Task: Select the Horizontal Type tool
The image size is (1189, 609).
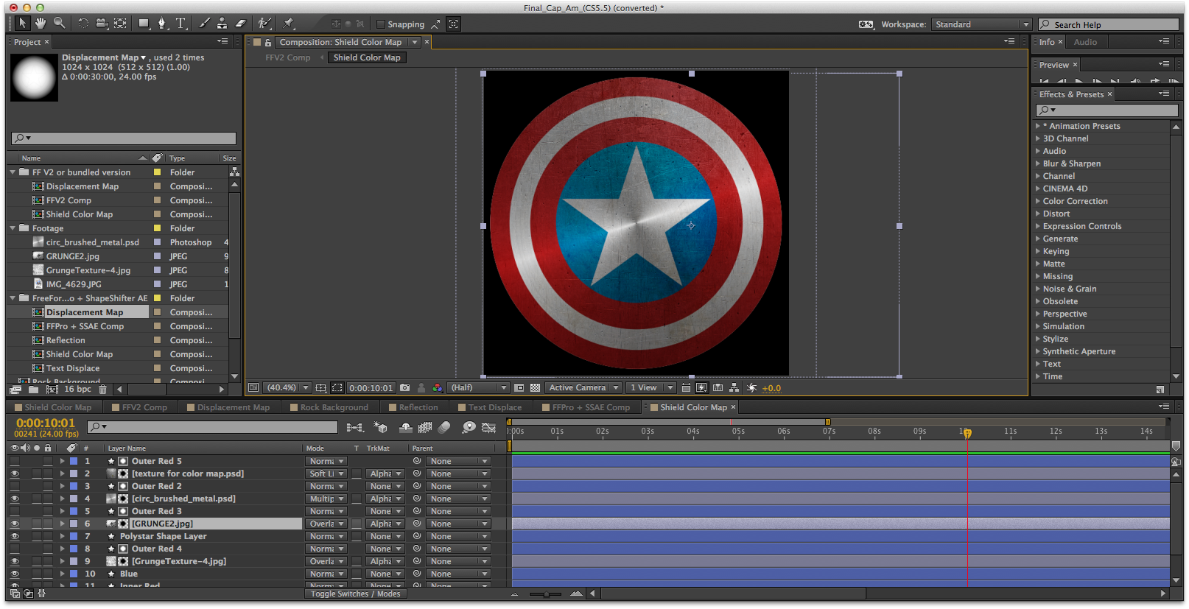Action: [181, 24]
